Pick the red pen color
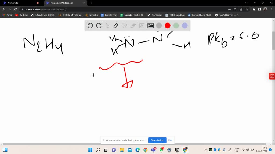Screen dimensions: 275x154 [168, 25]
